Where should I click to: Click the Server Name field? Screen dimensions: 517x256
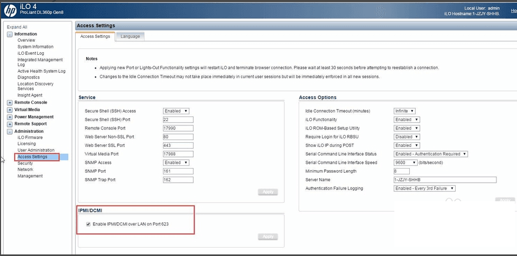click(x=445, y=180)
